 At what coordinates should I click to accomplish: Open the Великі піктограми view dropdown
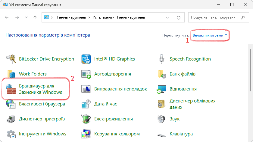(x=210, y=35)
